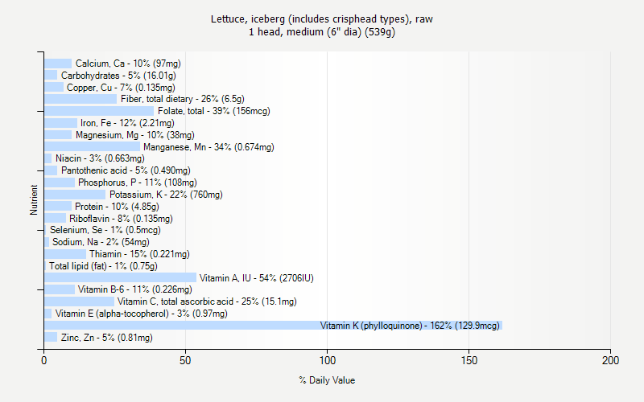Image resolution: width=644 pixels, height=402 pixels.
Task: Click the Calcium, Ca - 10% (97mg) label
Action: coord(128,64)
